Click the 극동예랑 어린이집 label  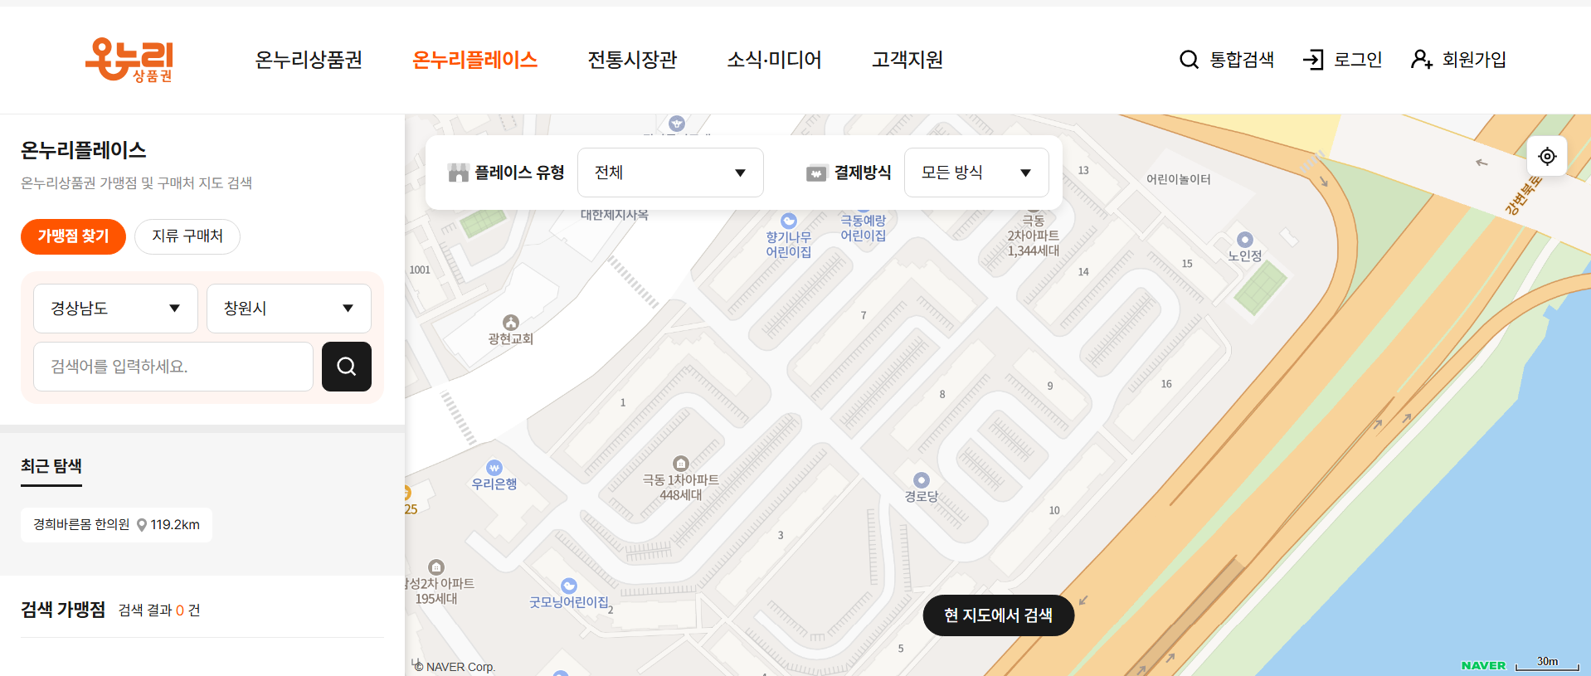[864, 228]
